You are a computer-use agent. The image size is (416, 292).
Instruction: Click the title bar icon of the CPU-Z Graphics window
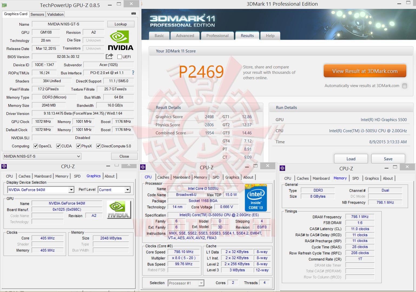(4, 166)
